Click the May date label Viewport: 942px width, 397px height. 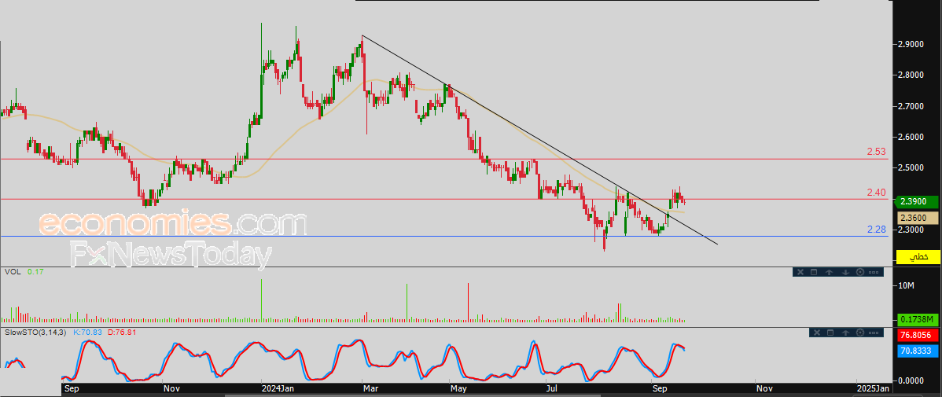458,389
